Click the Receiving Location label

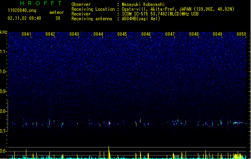click(93, 9)
